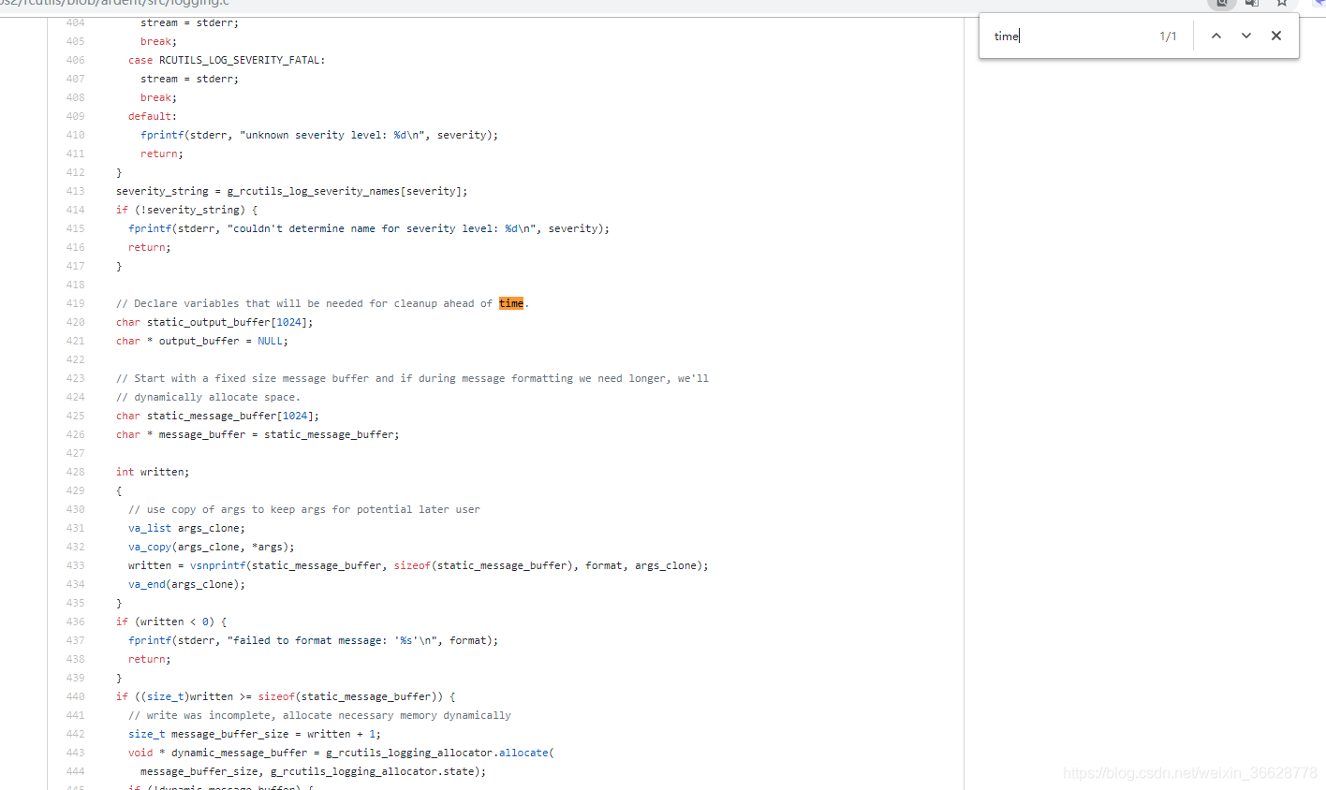Select line number 413
1326x790 pixels.
coord(75,191)
